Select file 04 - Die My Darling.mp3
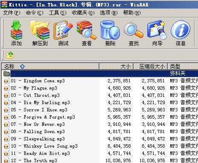The image size is (198, 163). pos(40,102)
